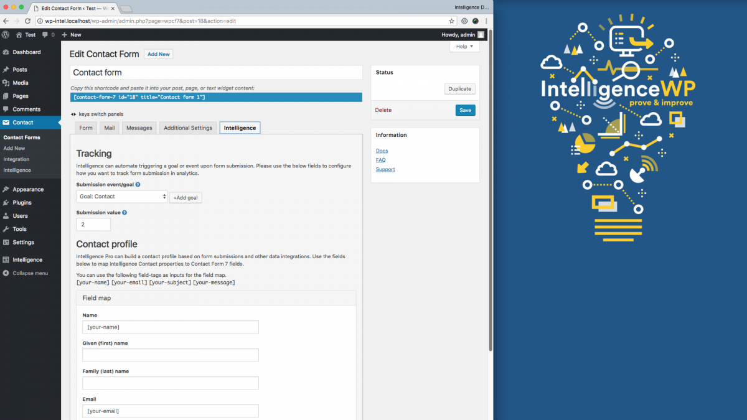The image size is (747, 420).
Task: Click the Tools wrench icon in sidebar
Action: pyautogui.click(x=6, y=229)
